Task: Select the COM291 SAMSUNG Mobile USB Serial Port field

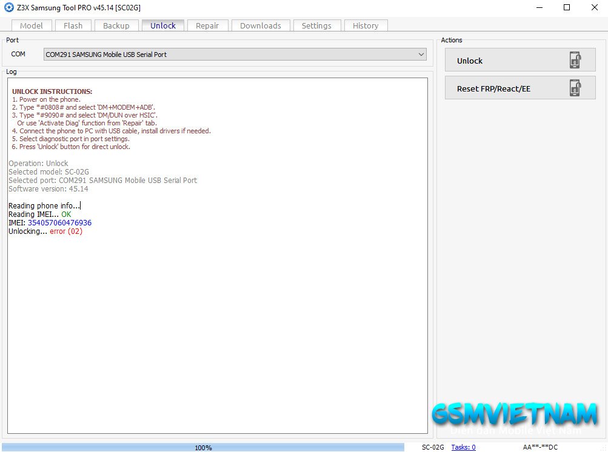Action: click(x=235, y=55)
